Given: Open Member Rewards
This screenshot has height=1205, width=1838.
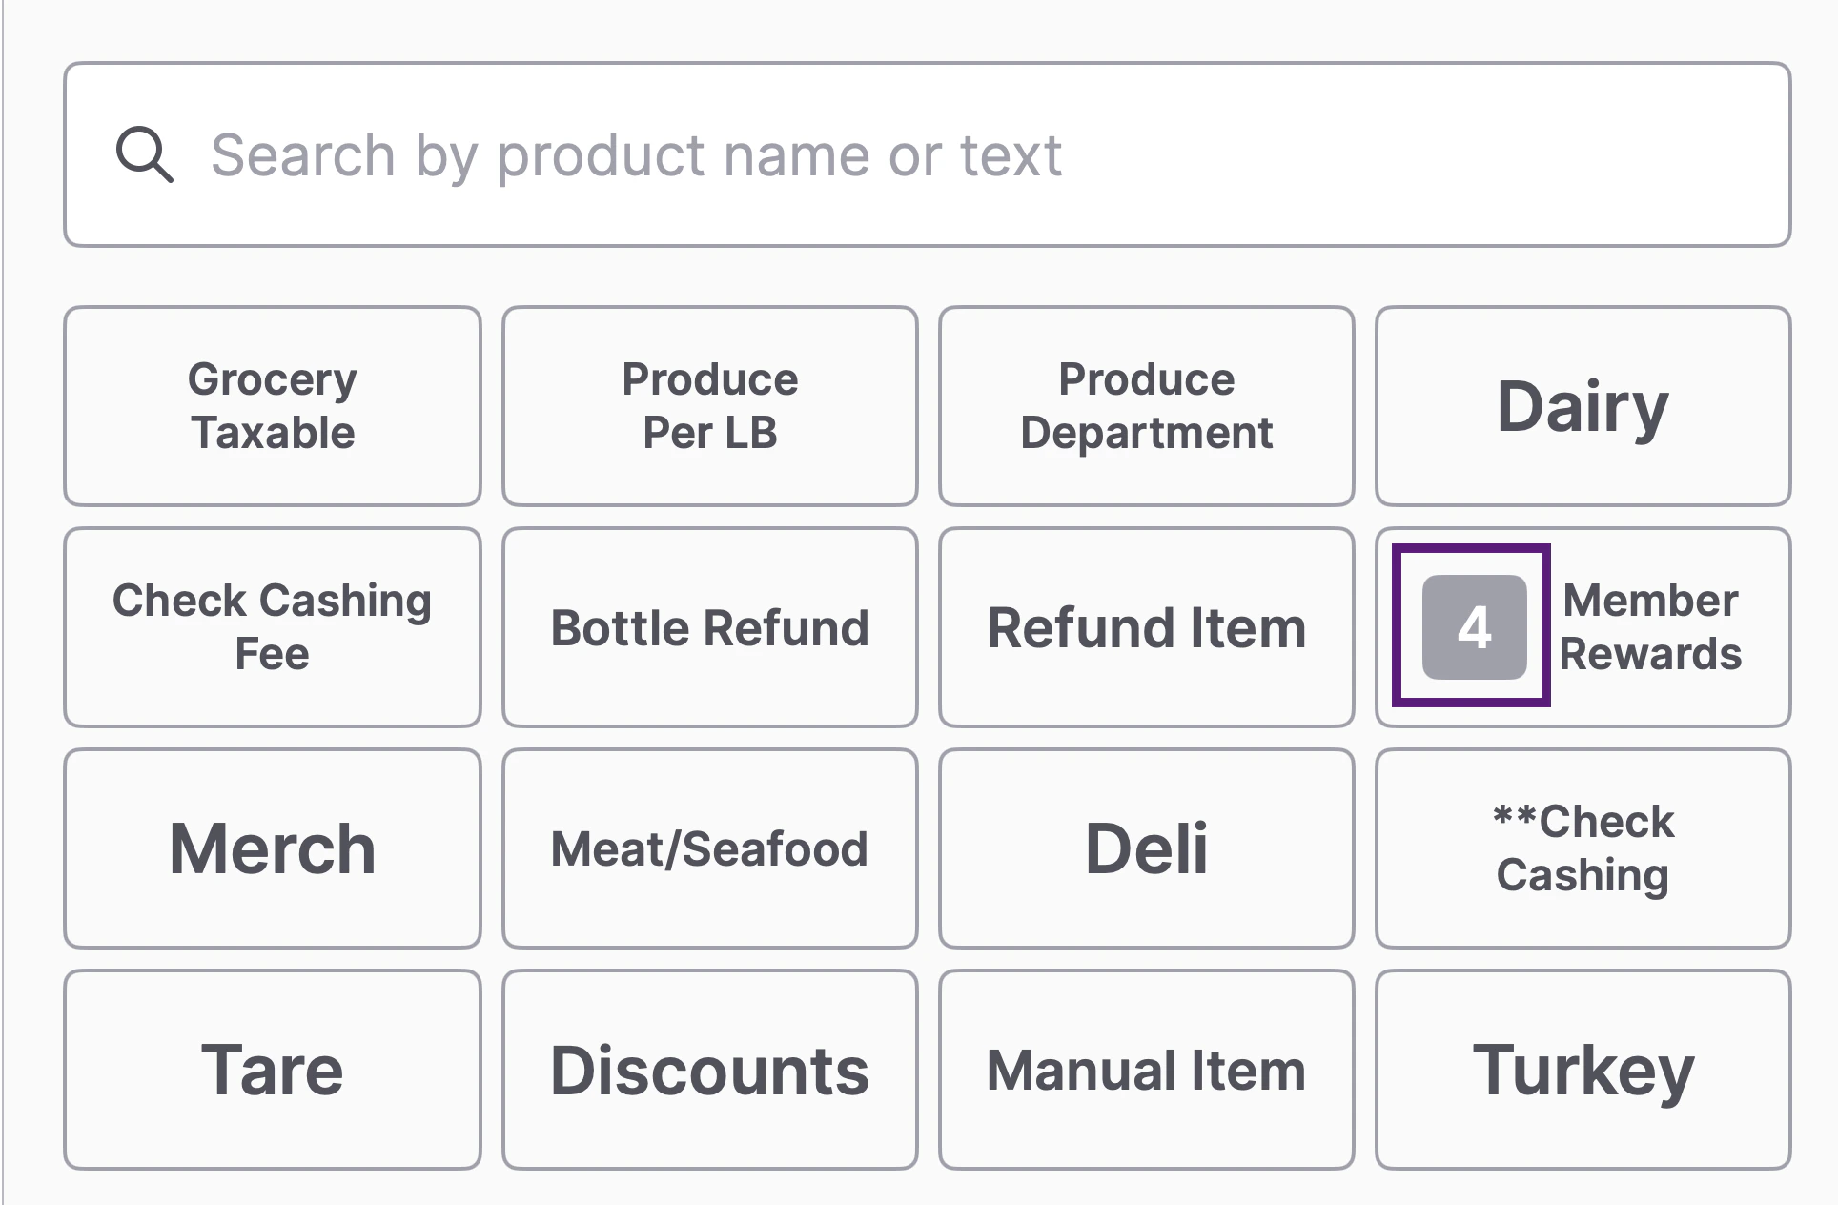Looking at the screenshot, I should [x=1651, y=627].
